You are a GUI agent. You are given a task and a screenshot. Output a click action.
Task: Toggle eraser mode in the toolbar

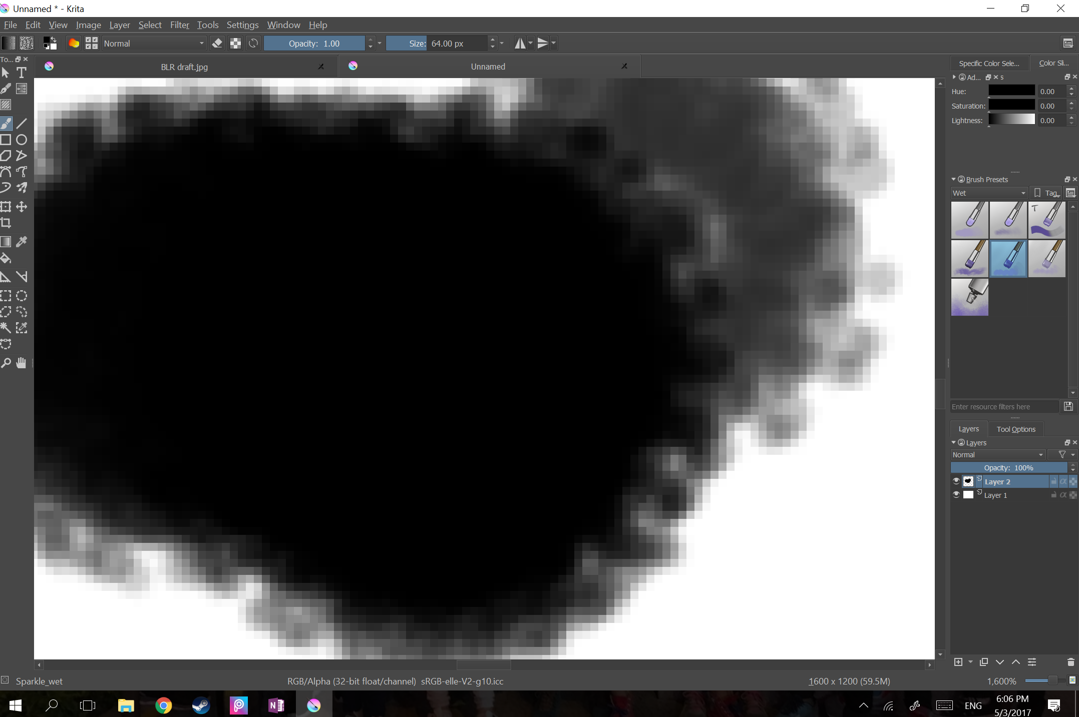click(x=217, y=44)
